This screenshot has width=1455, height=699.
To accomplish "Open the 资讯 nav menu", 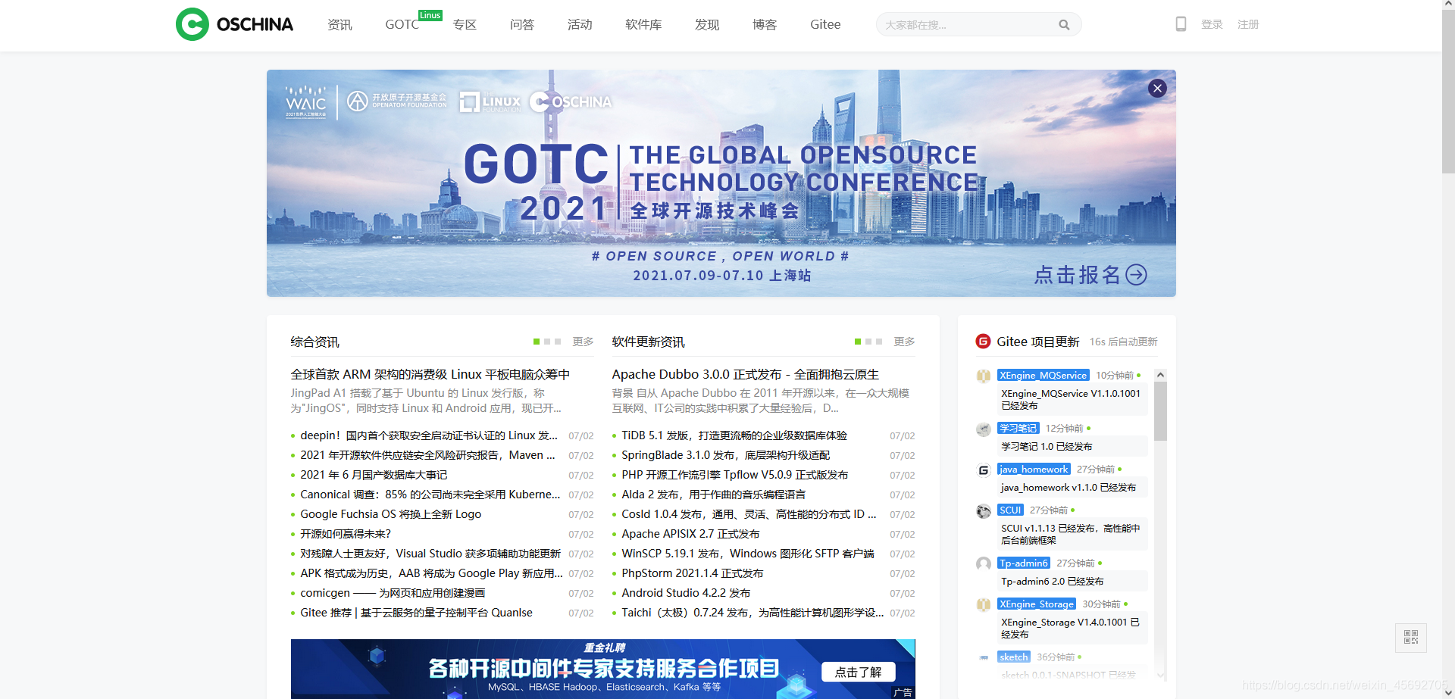I will coord(339,25).
